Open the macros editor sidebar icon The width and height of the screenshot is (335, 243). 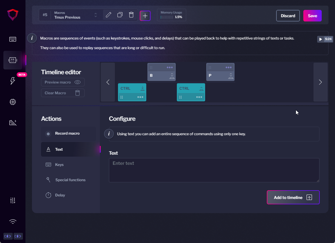tap(13, 60)
